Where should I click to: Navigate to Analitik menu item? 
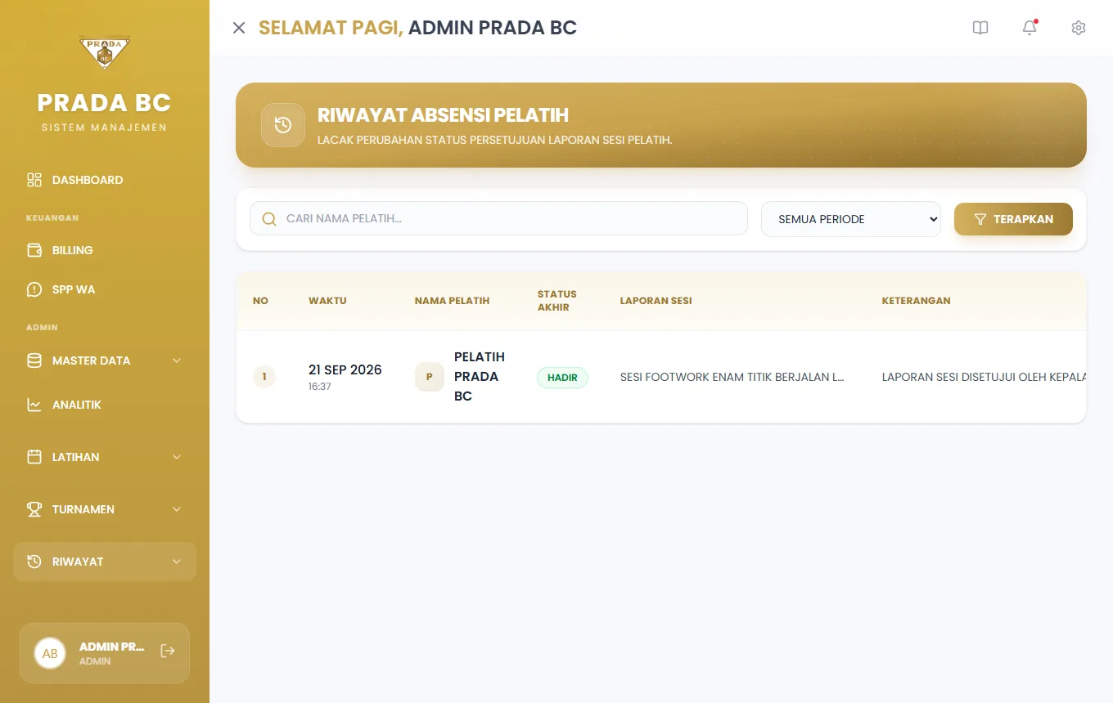(x=105, y=405)
